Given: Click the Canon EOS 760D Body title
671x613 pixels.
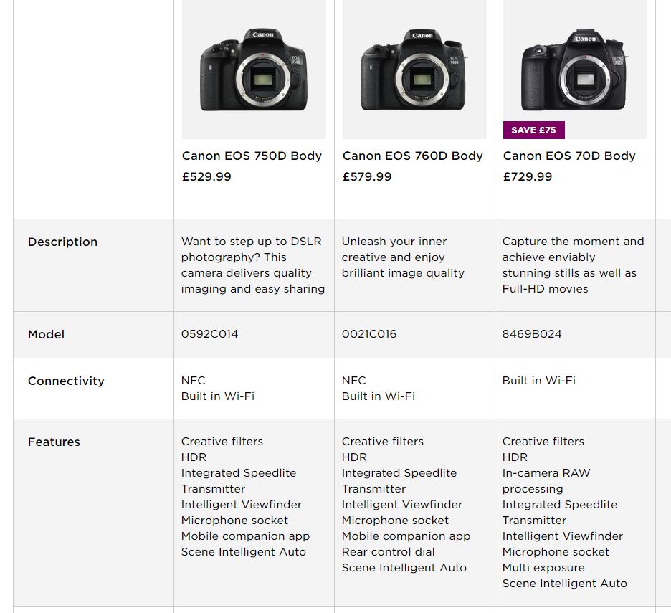Looking at the screenshot, I should point(412,156).
